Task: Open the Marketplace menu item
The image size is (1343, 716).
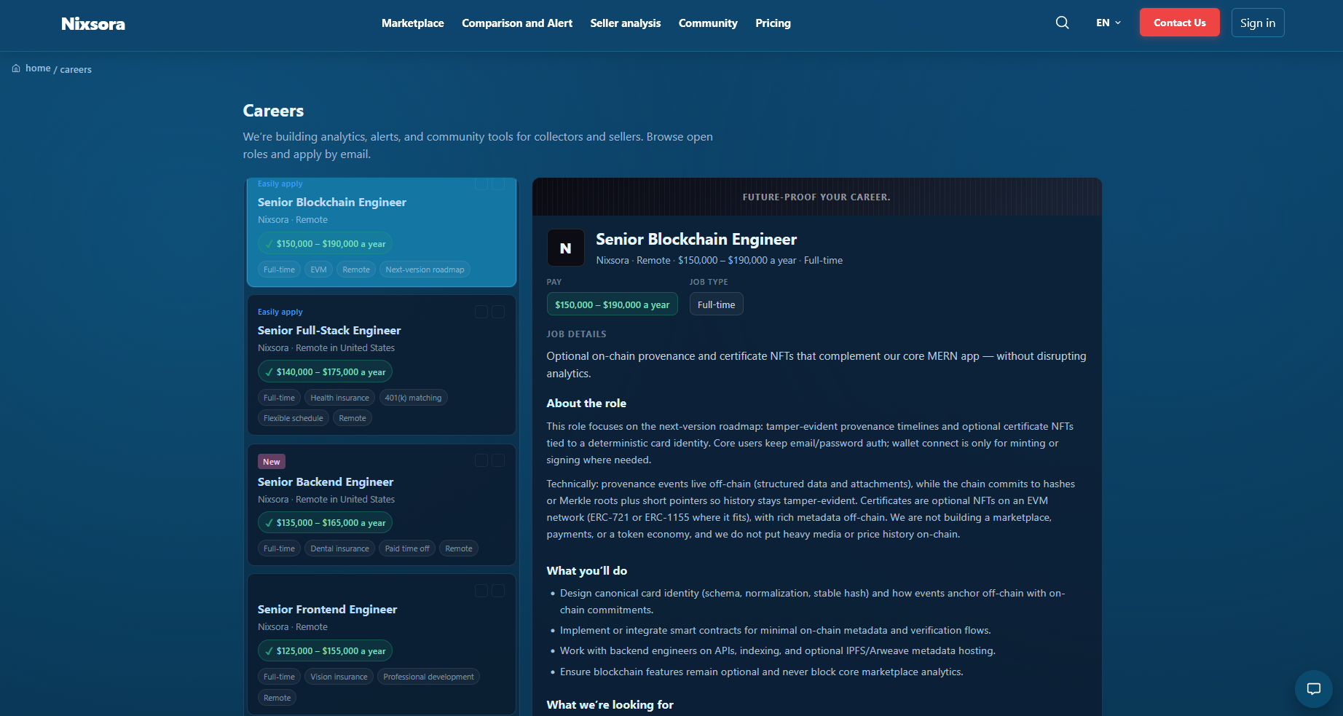Action: 412,23
